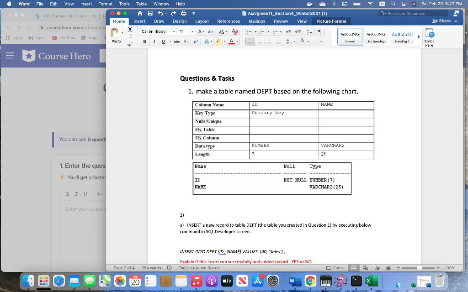
Task: Open the Sort icon in the ribbon
Action: 309,31
